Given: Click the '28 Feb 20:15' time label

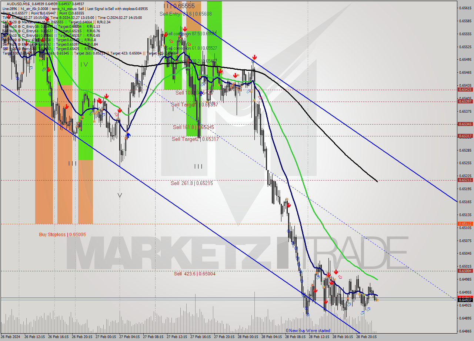Looking at the screenshot, I should click(366, 337).
